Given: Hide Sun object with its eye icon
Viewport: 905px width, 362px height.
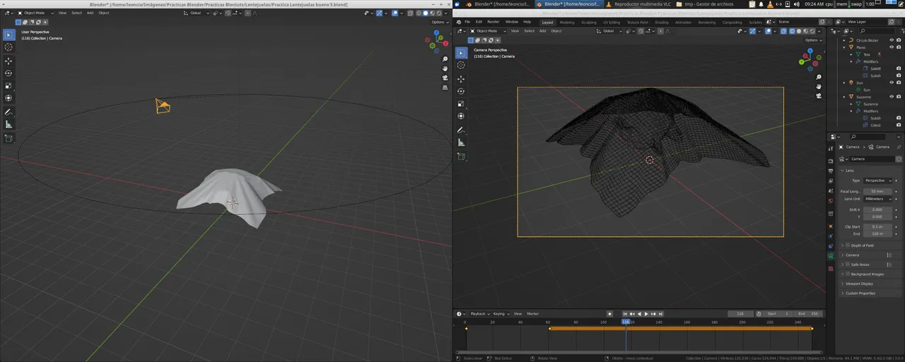Looking at the screenshot, I should point(891,83).
